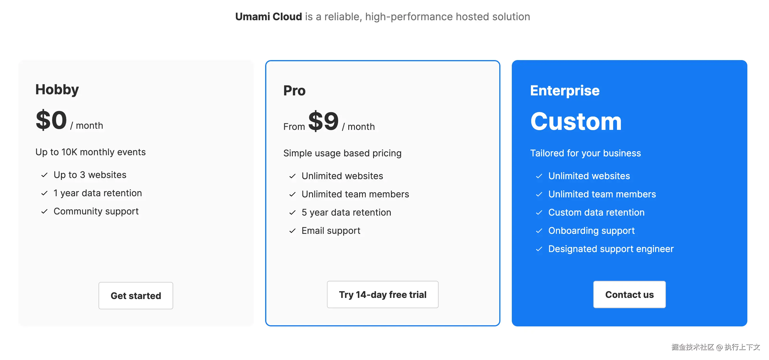Click the checkmark beside Up to 3 websites
769x360 pixels.
pyautogui.click(x=44, y=175)
